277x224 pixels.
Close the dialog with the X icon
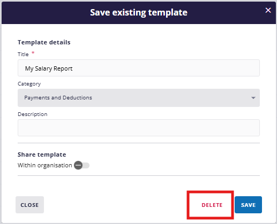click(x=268, y=10)
